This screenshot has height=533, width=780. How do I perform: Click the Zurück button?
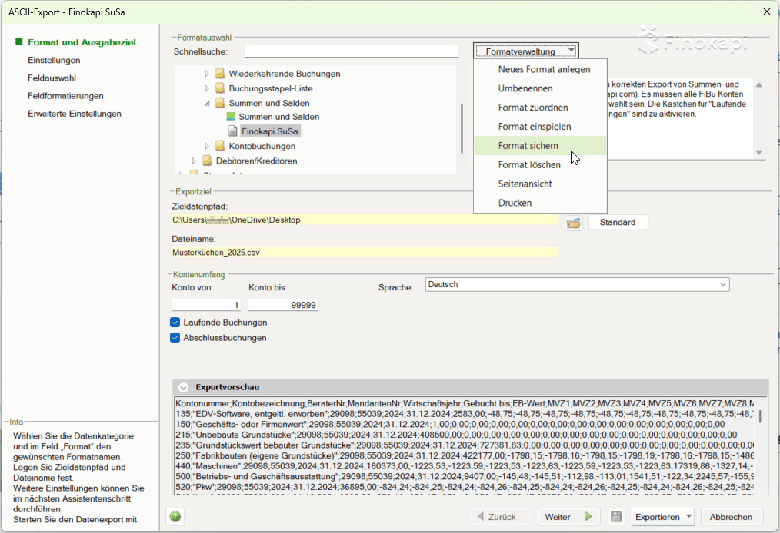tap(500, 517)
